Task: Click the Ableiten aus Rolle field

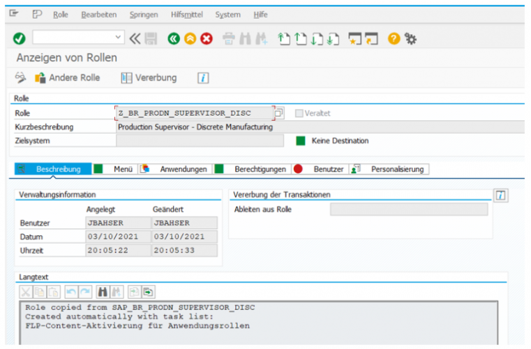Action: (x=409, y=209)
